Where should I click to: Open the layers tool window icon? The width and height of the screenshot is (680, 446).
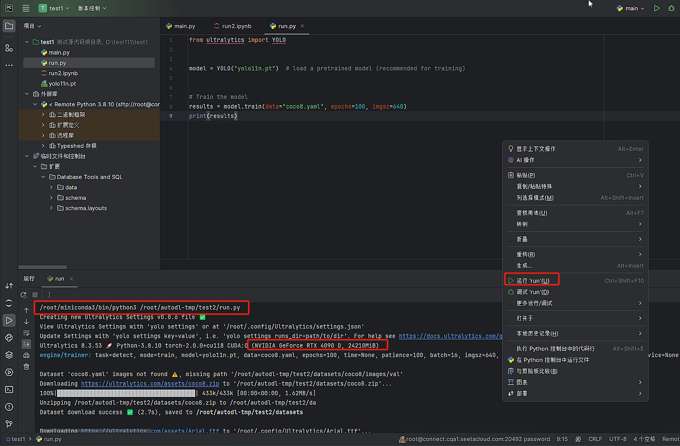[9, 355]
